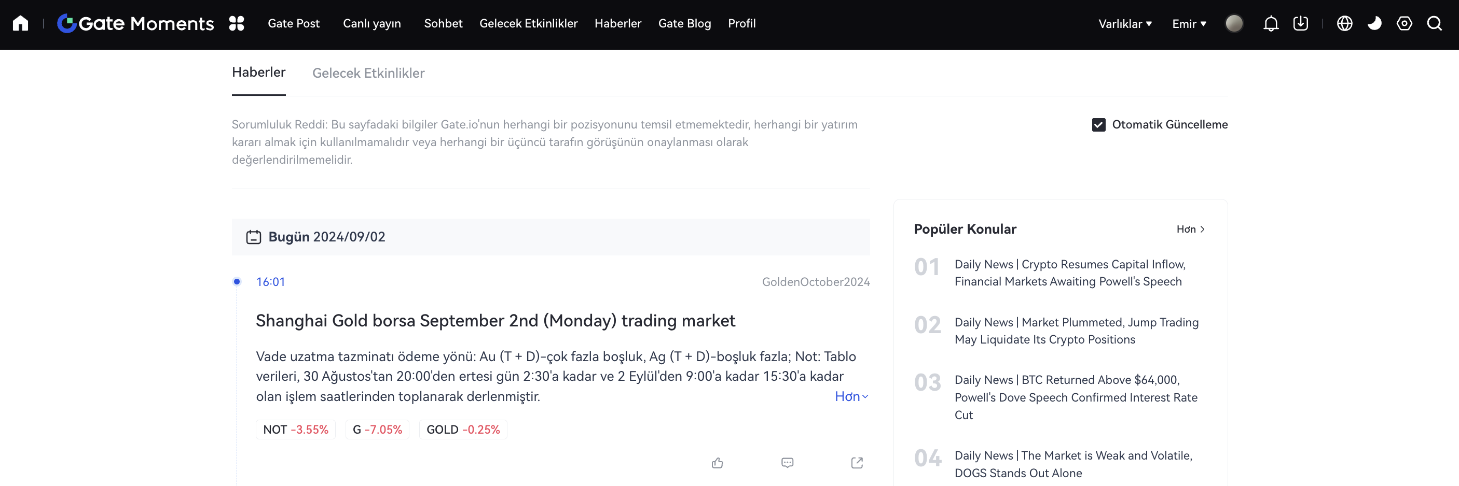The width and height of the screenshot is (1459, 486).
Task: Open the settings gear icon
Action: 1404,23
